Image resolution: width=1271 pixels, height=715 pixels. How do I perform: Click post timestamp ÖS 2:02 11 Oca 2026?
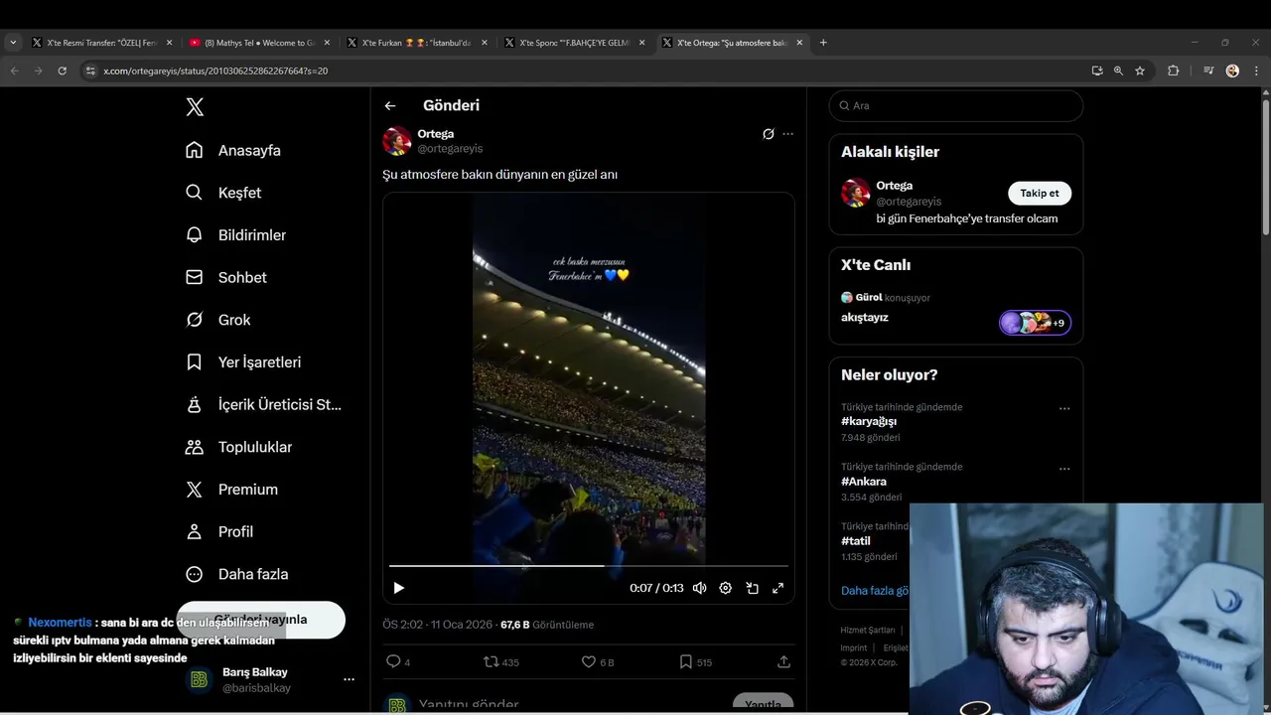click(x=437, y=625)
